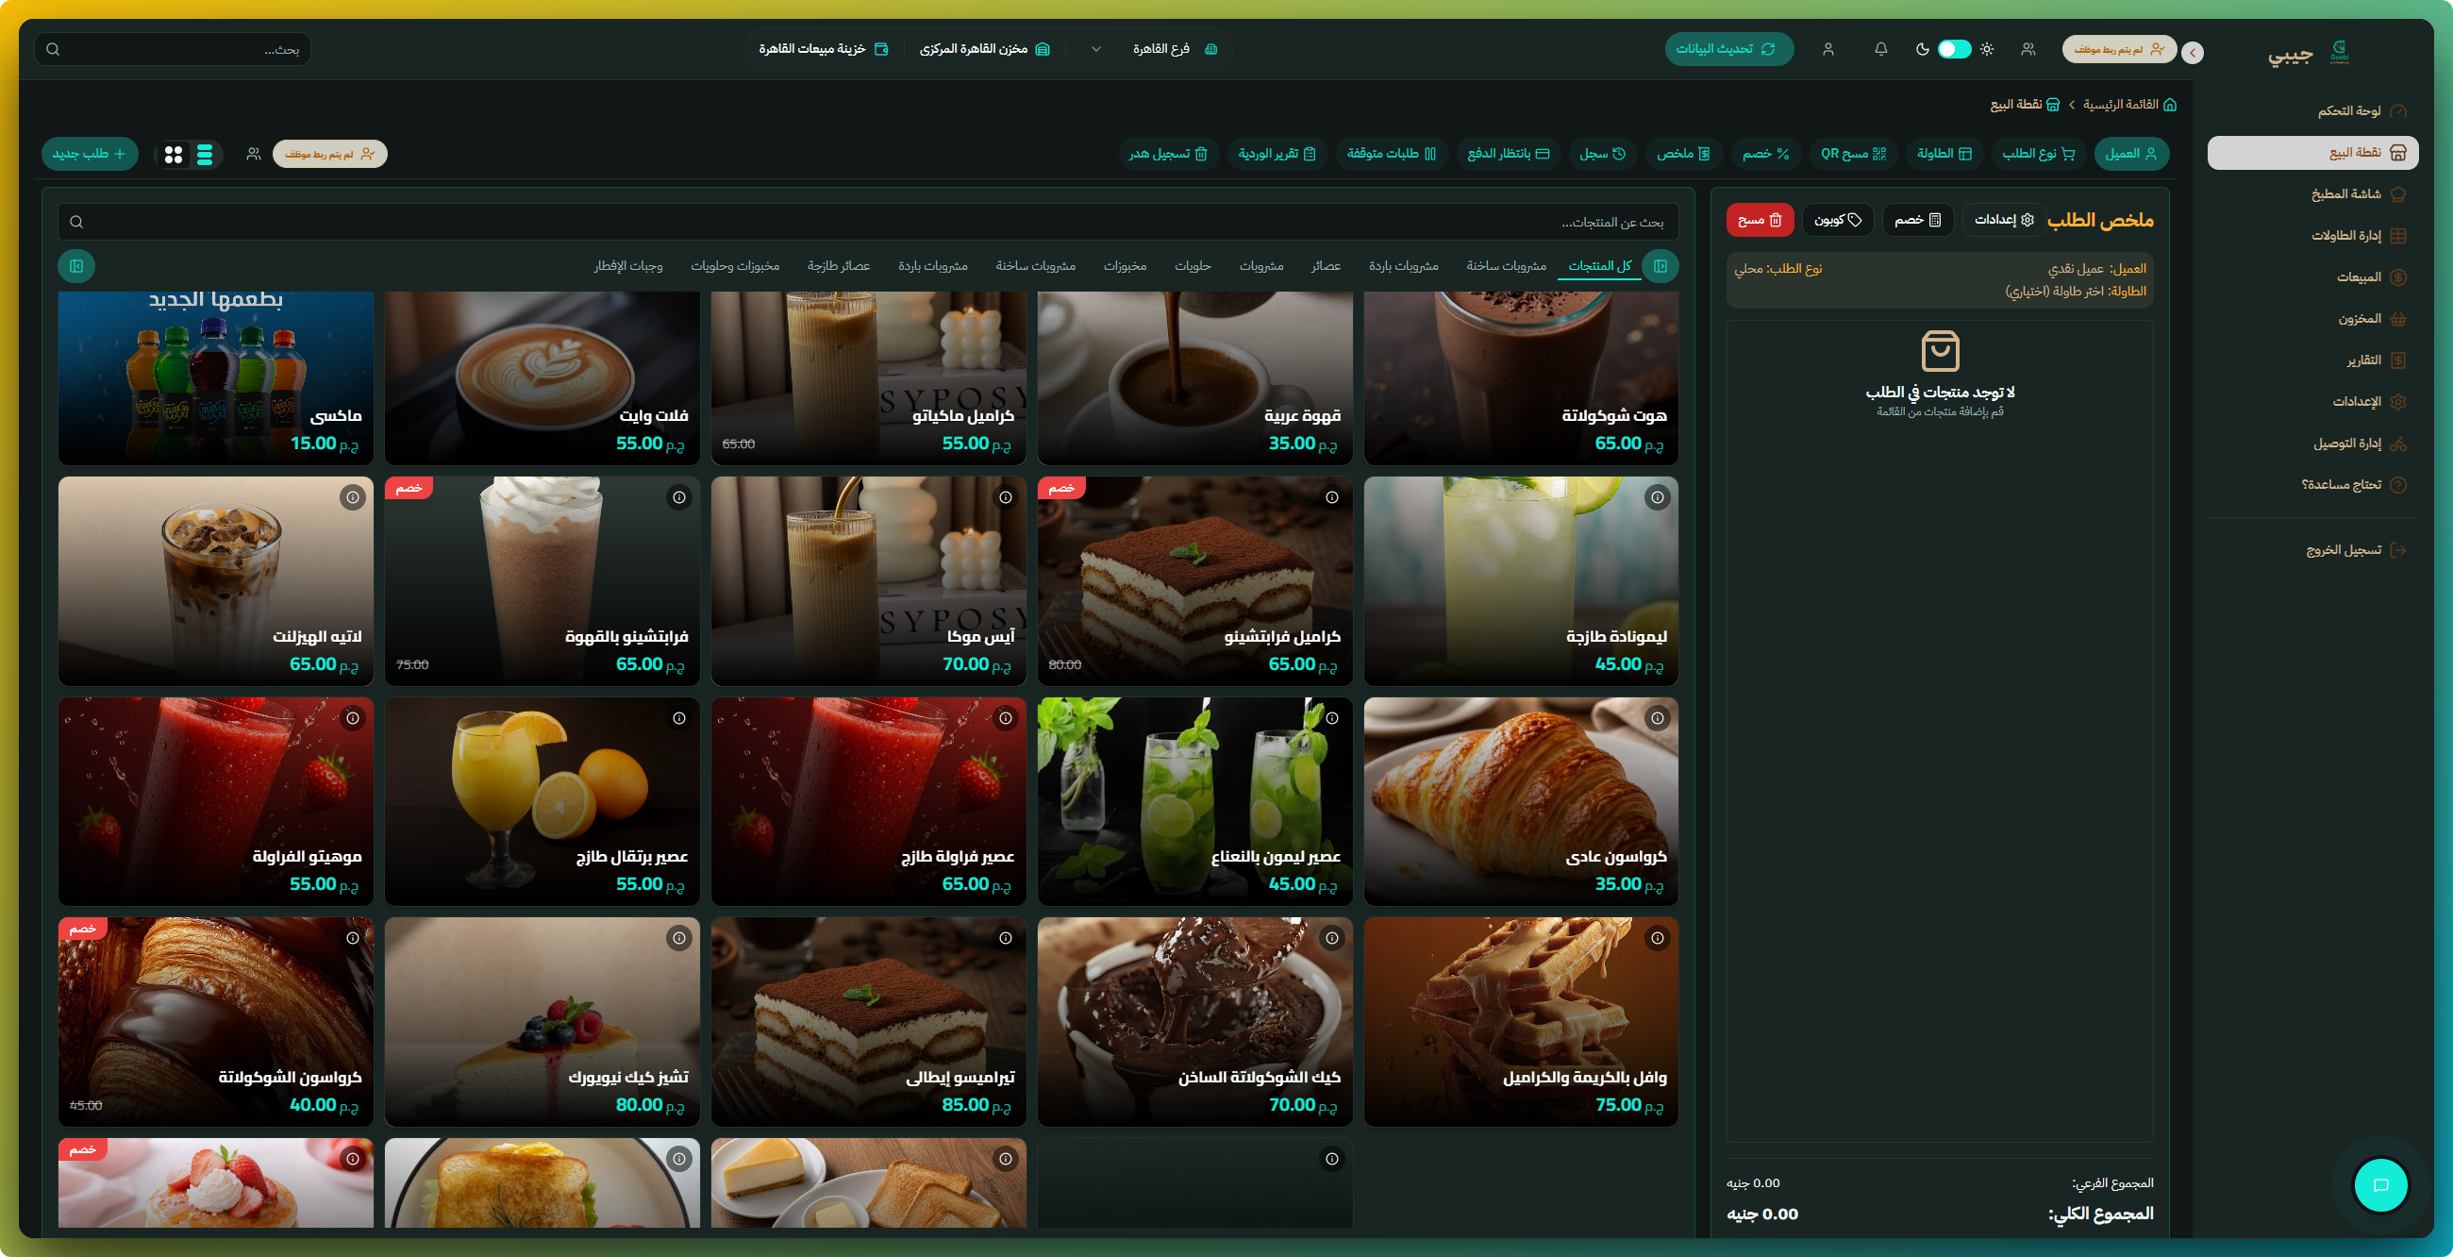This screenshot has width=2453, height=1257.
Task: View info for فرابتشينو بالقهوة
Action: pos(679,497)
